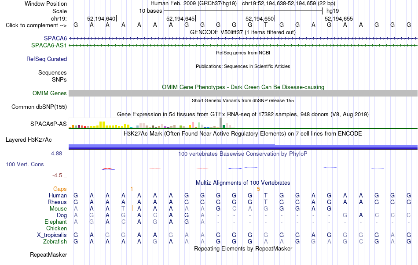Click the Mouse species row label
Image resolution: width=418 pixels, height=265 pixels.
[x=58, y=209]
